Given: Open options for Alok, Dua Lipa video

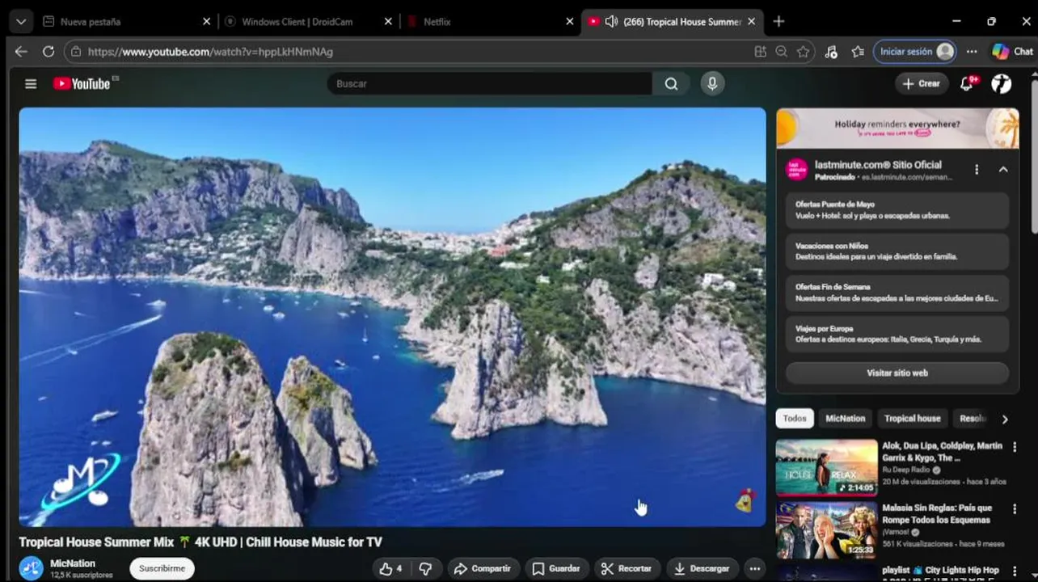Looking at the screenshot, I should click(1015, 446).
